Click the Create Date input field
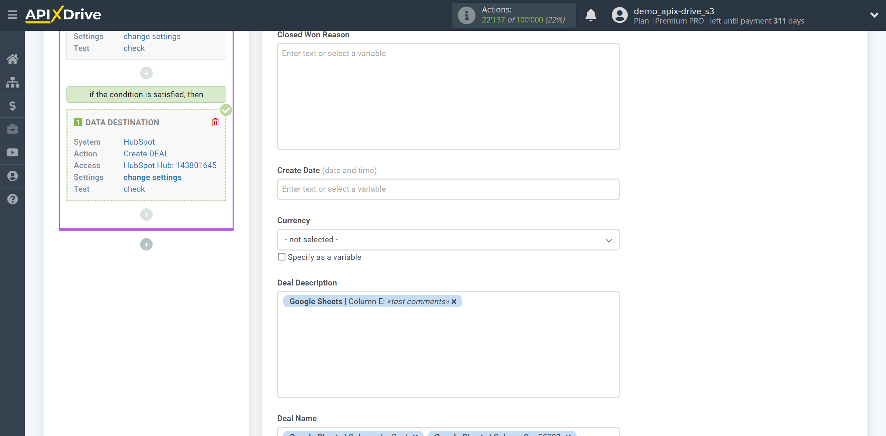 tap(448, 189)
